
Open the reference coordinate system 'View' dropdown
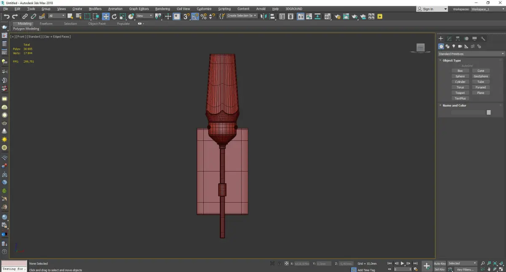coord(145,16)
